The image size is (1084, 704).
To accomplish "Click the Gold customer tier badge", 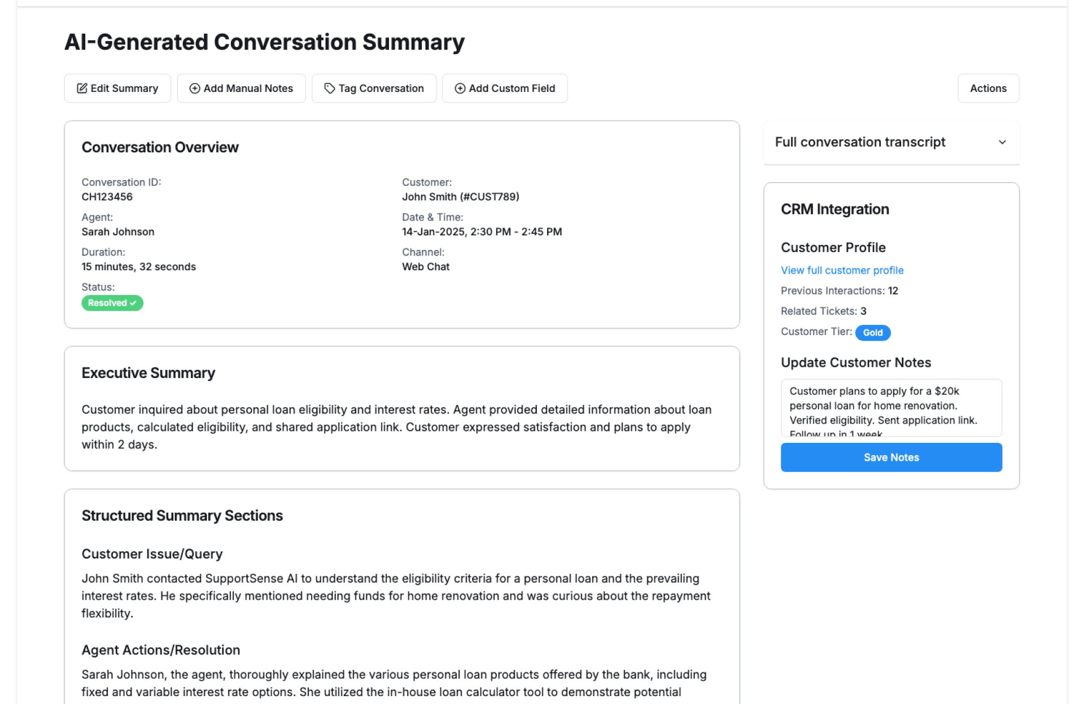I will click(x=872, y=333).
